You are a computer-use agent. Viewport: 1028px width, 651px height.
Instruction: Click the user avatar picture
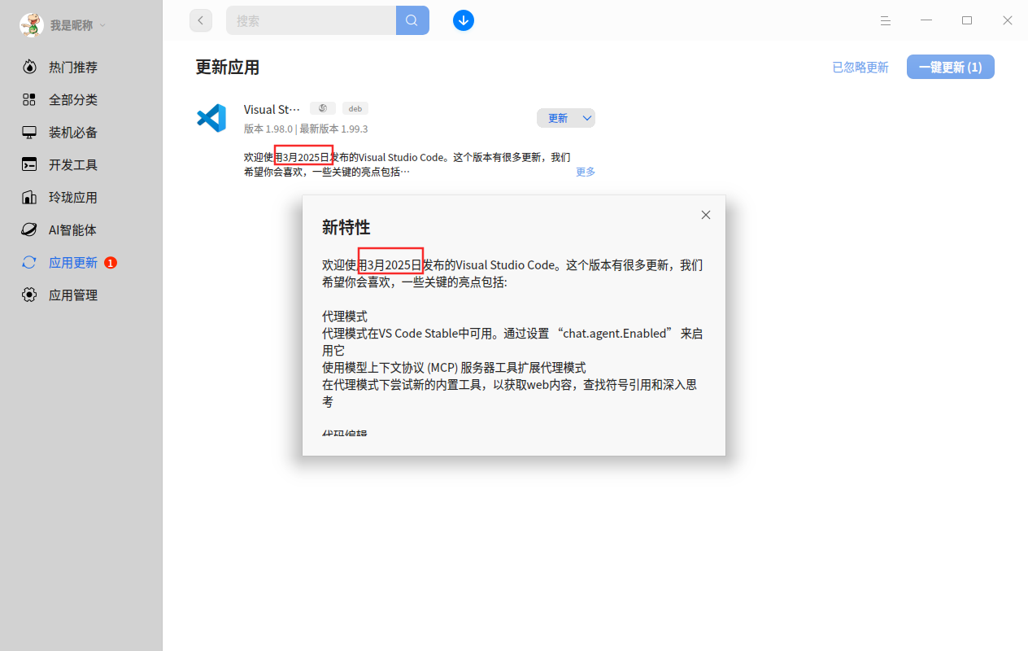pyautogui.click(x=32, y=25)
